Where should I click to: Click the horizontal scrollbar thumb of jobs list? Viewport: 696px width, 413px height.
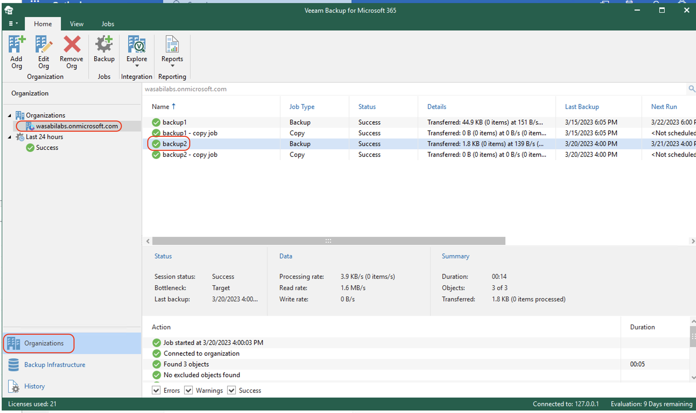(x=329, y=241)
